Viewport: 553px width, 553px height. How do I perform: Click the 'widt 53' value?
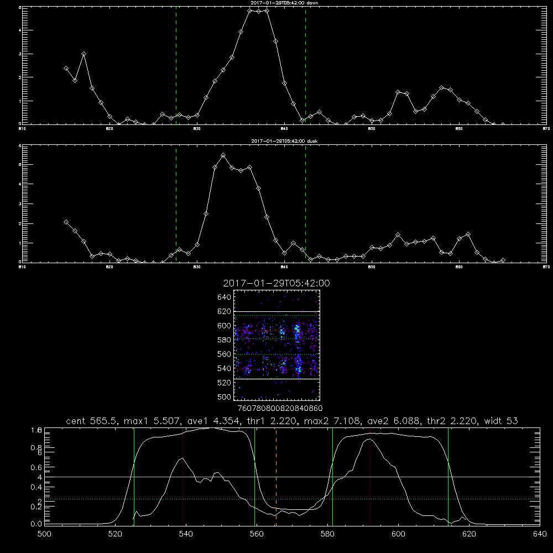point(501,421)
